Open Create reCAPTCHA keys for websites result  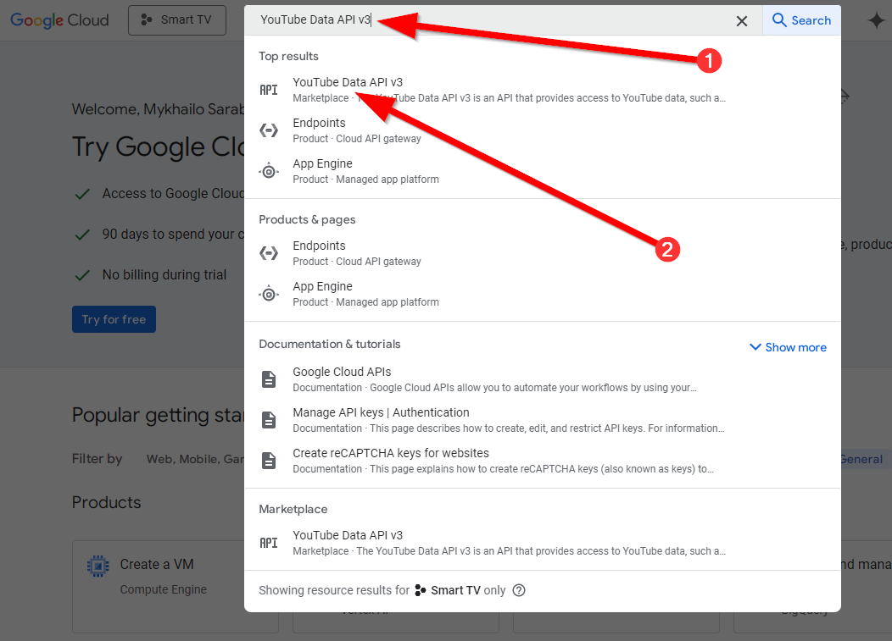(390, 453)
